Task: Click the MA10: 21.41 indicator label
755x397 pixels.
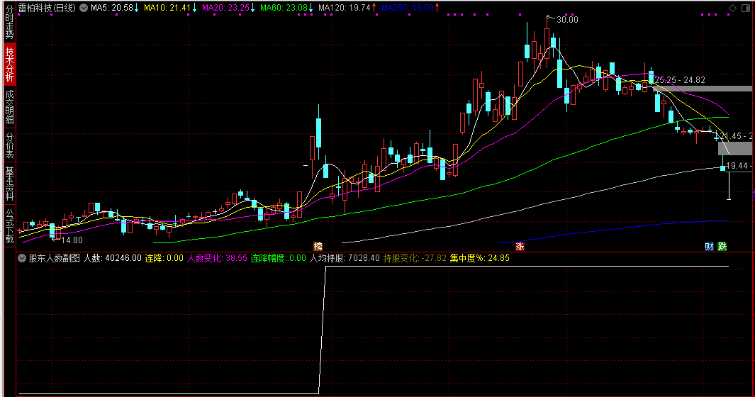Action: click(x=167, y=8)
